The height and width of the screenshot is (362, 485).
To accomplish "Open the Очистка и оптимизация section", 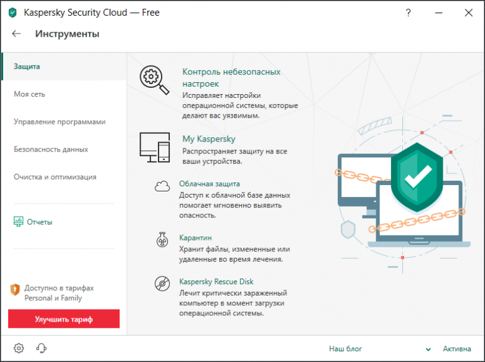I will click(x=55, y=177).
